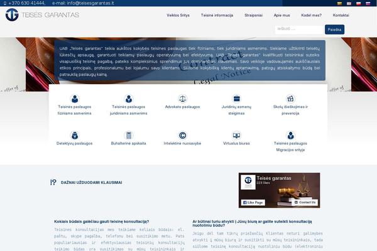Open the Intelektinė nuosavybė link

tap(182, 144)
